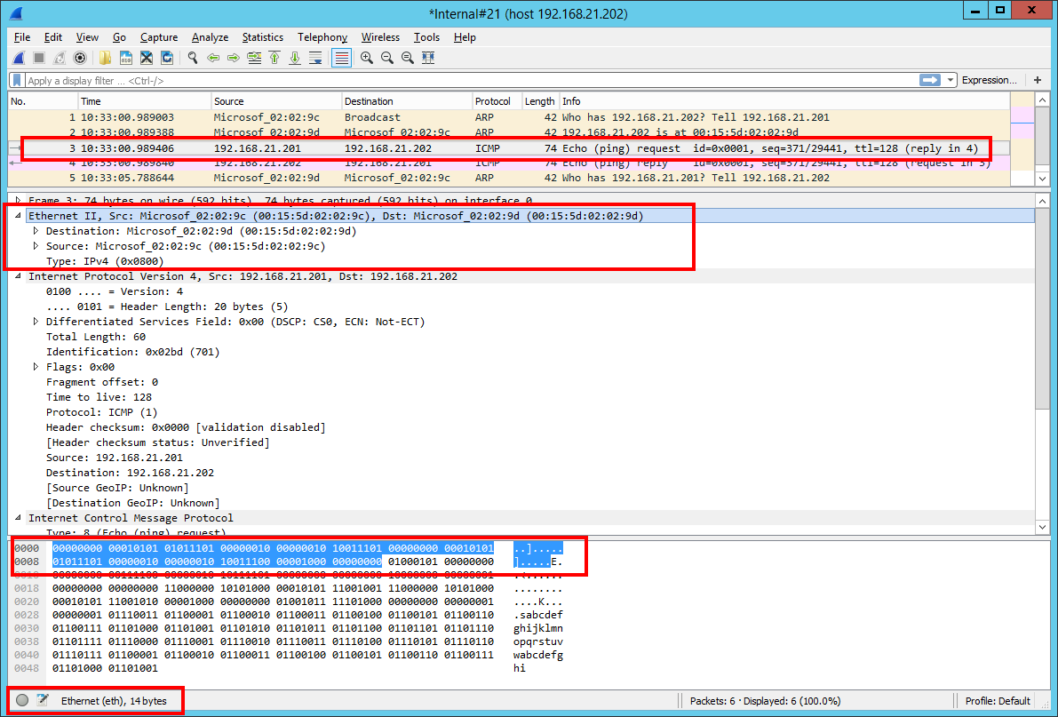Screen dimensions: 1058x717
Task: Select Header checksum: 0x0000 line
Action: [186, 427]
